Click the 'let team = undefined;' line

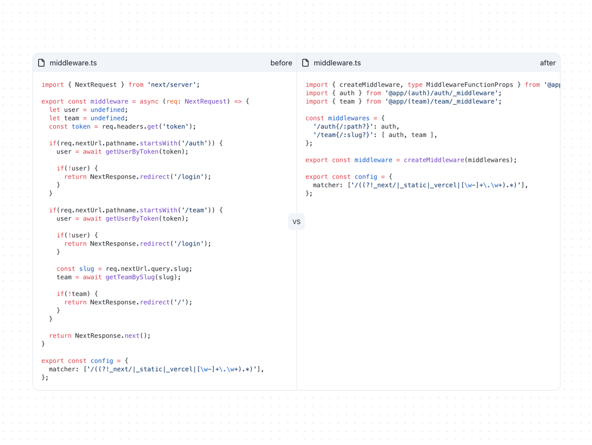pos(89,118)
